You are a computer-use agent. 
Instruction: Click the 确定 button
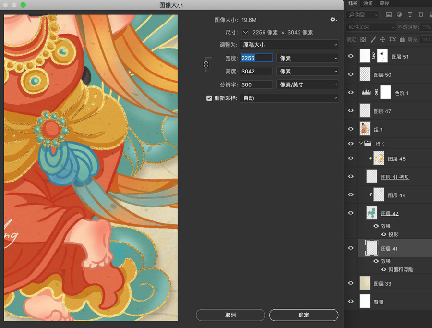(x=304, y=315)
